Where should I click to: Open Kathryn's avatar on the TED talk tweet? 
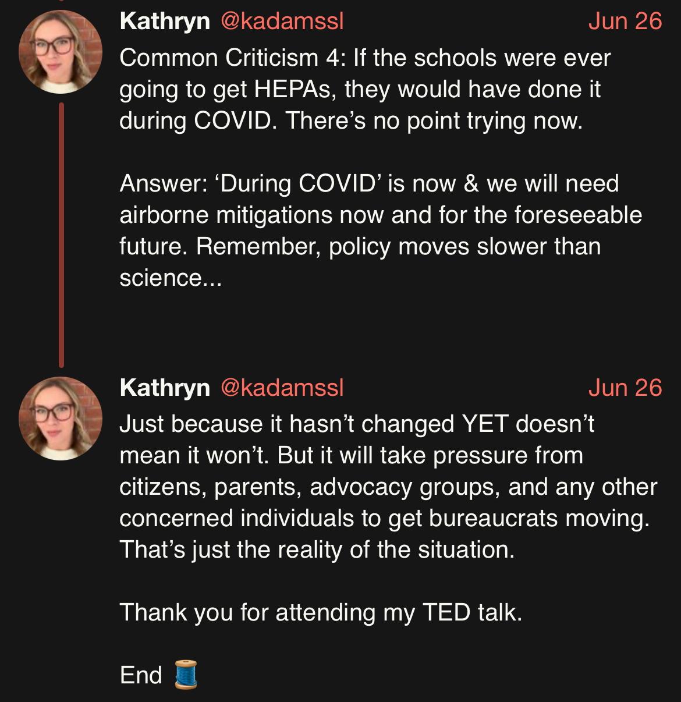click(x=61, y=419)
